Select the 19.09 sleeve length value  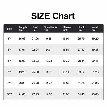pyautogui.click(x=66, y=83)
